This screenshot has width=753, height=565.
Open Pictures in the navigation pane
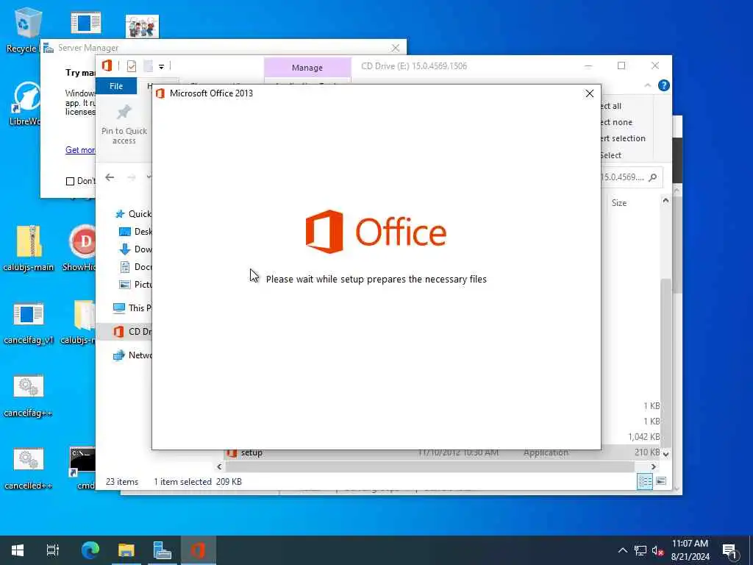[x=135, y=285]
